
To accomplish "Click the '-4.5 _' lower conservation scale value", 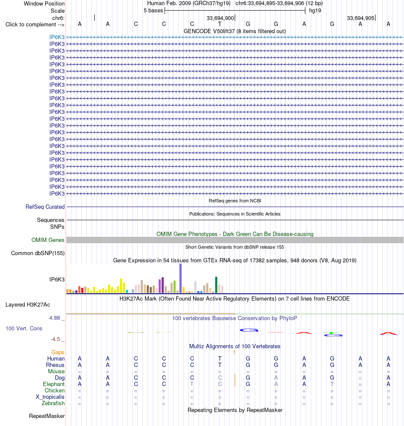I will coord(57,339).
